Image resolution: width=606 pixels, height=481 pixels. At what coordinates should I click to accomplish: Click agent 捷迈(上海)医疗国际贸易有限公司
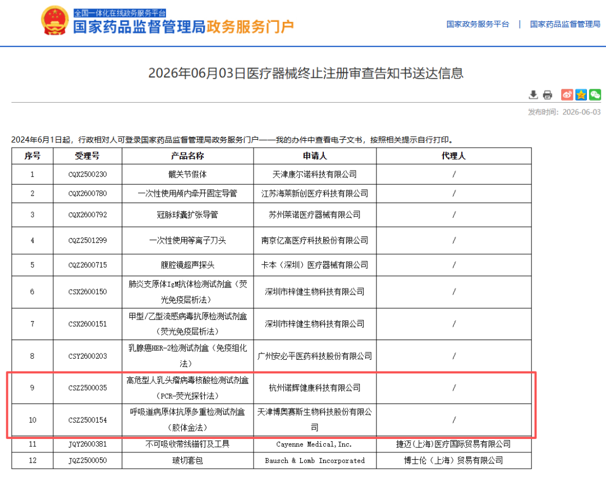tap(453, 445)
